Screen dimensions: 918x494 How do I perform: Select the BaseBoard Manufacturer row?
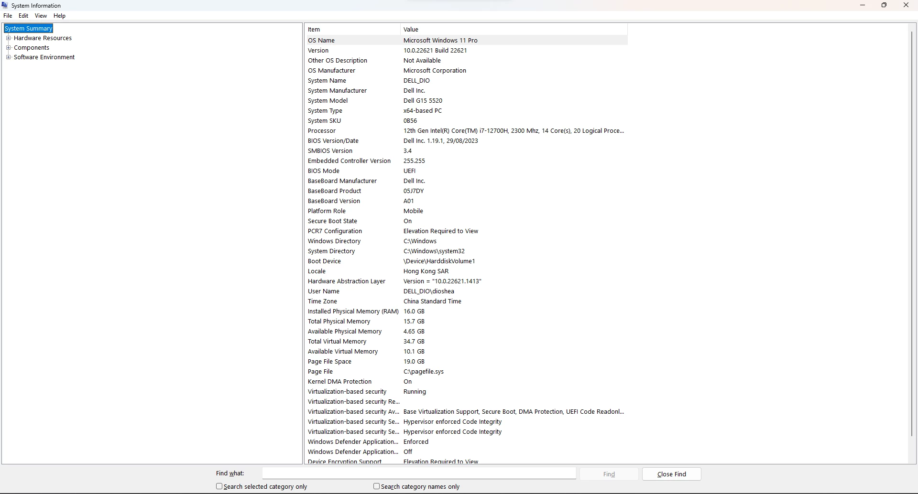pos(467,181)
